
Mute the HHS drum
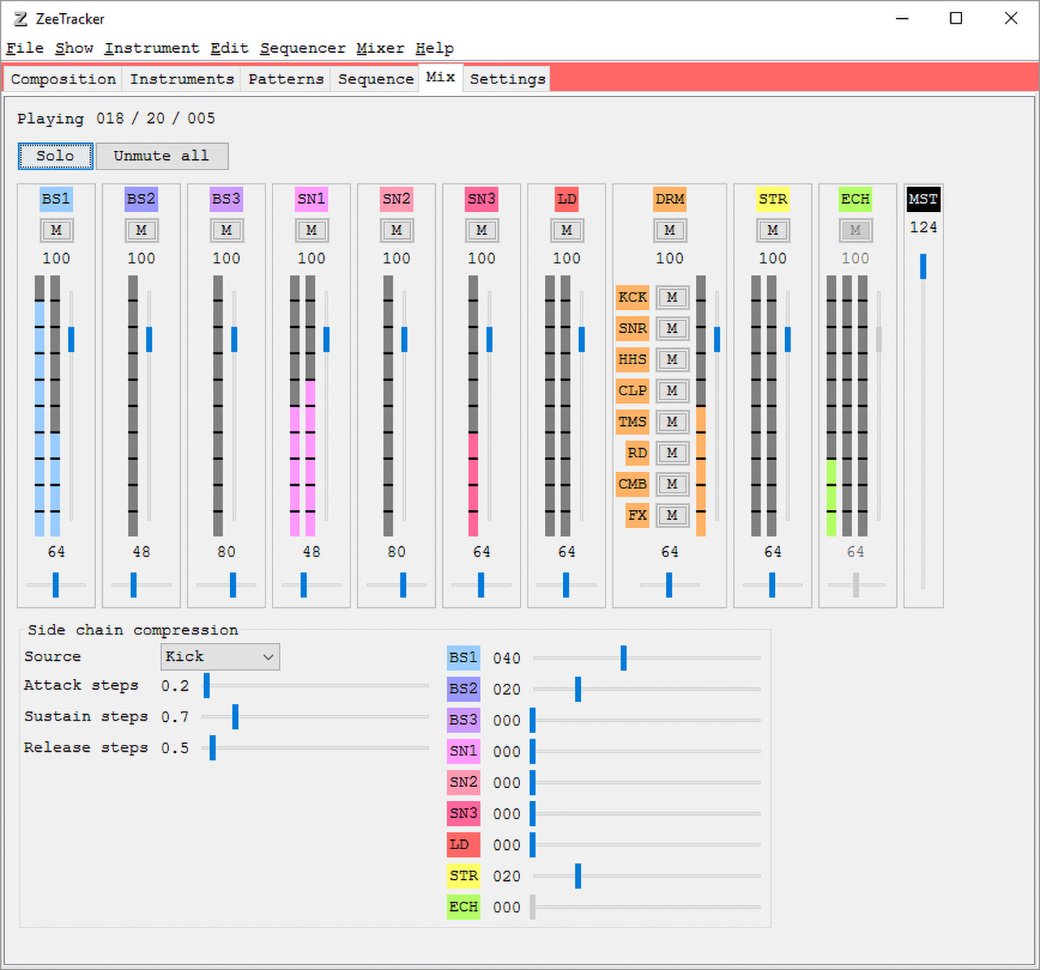pos(672,359)
